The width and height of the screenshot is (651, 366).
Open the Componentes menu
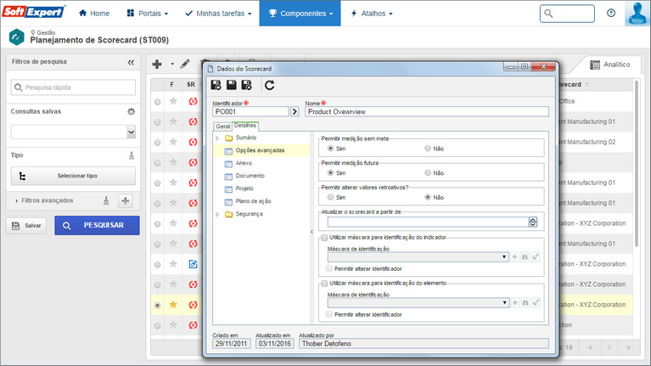click(x=300, y=14)
